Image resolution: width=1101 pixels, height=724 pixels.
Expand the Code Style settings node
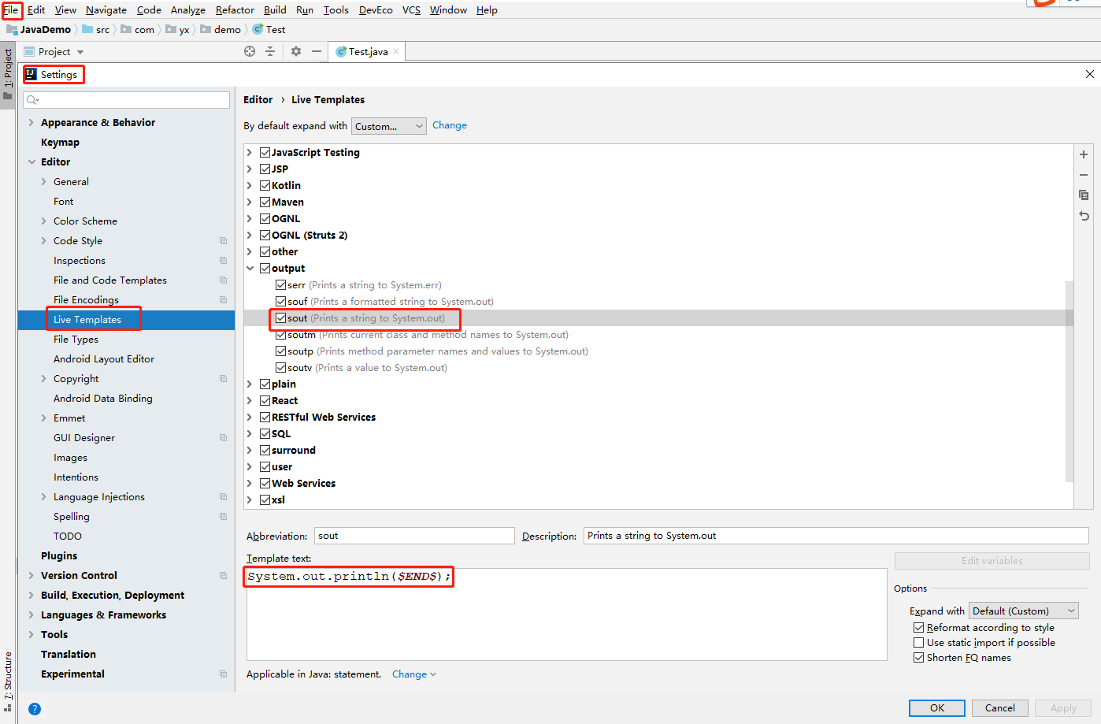click(x=44, y=241)
